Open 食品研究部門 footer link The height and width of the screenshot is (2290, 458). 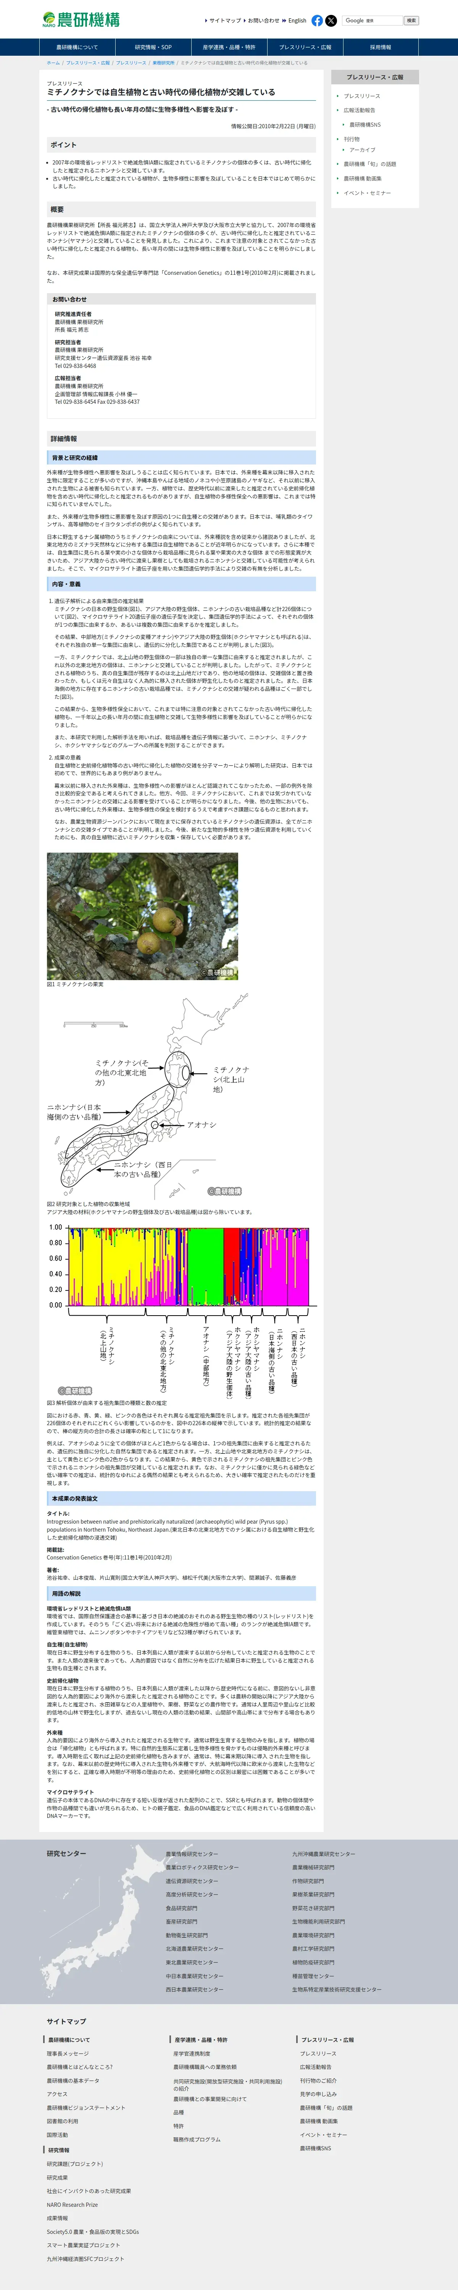click(x=181, y=1909)
